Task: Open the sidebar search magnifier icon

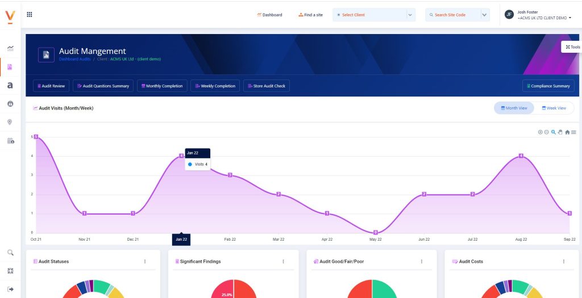Action: point(10,253)
